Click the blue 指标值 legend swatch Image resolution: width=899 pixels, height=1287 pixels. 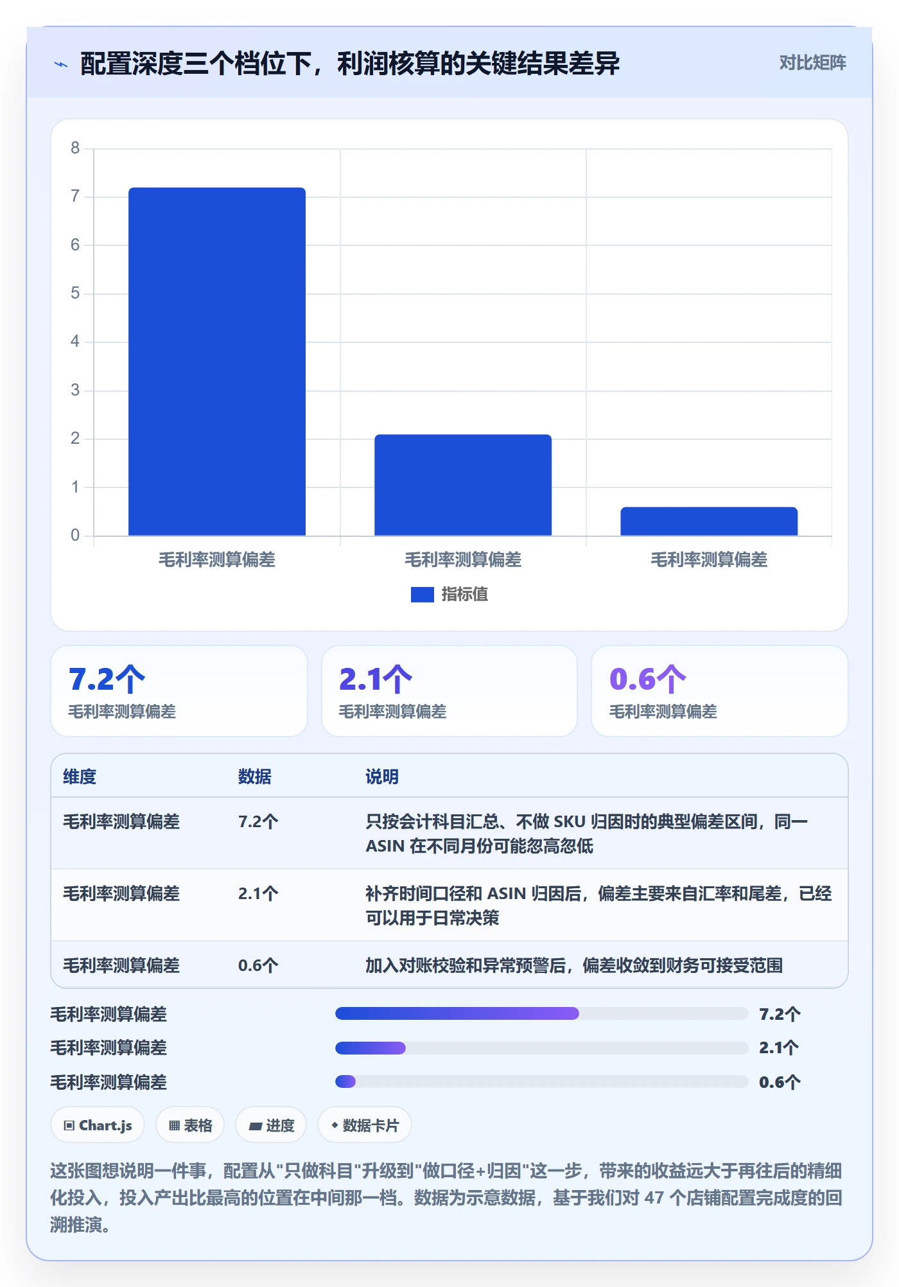(422, 595)
